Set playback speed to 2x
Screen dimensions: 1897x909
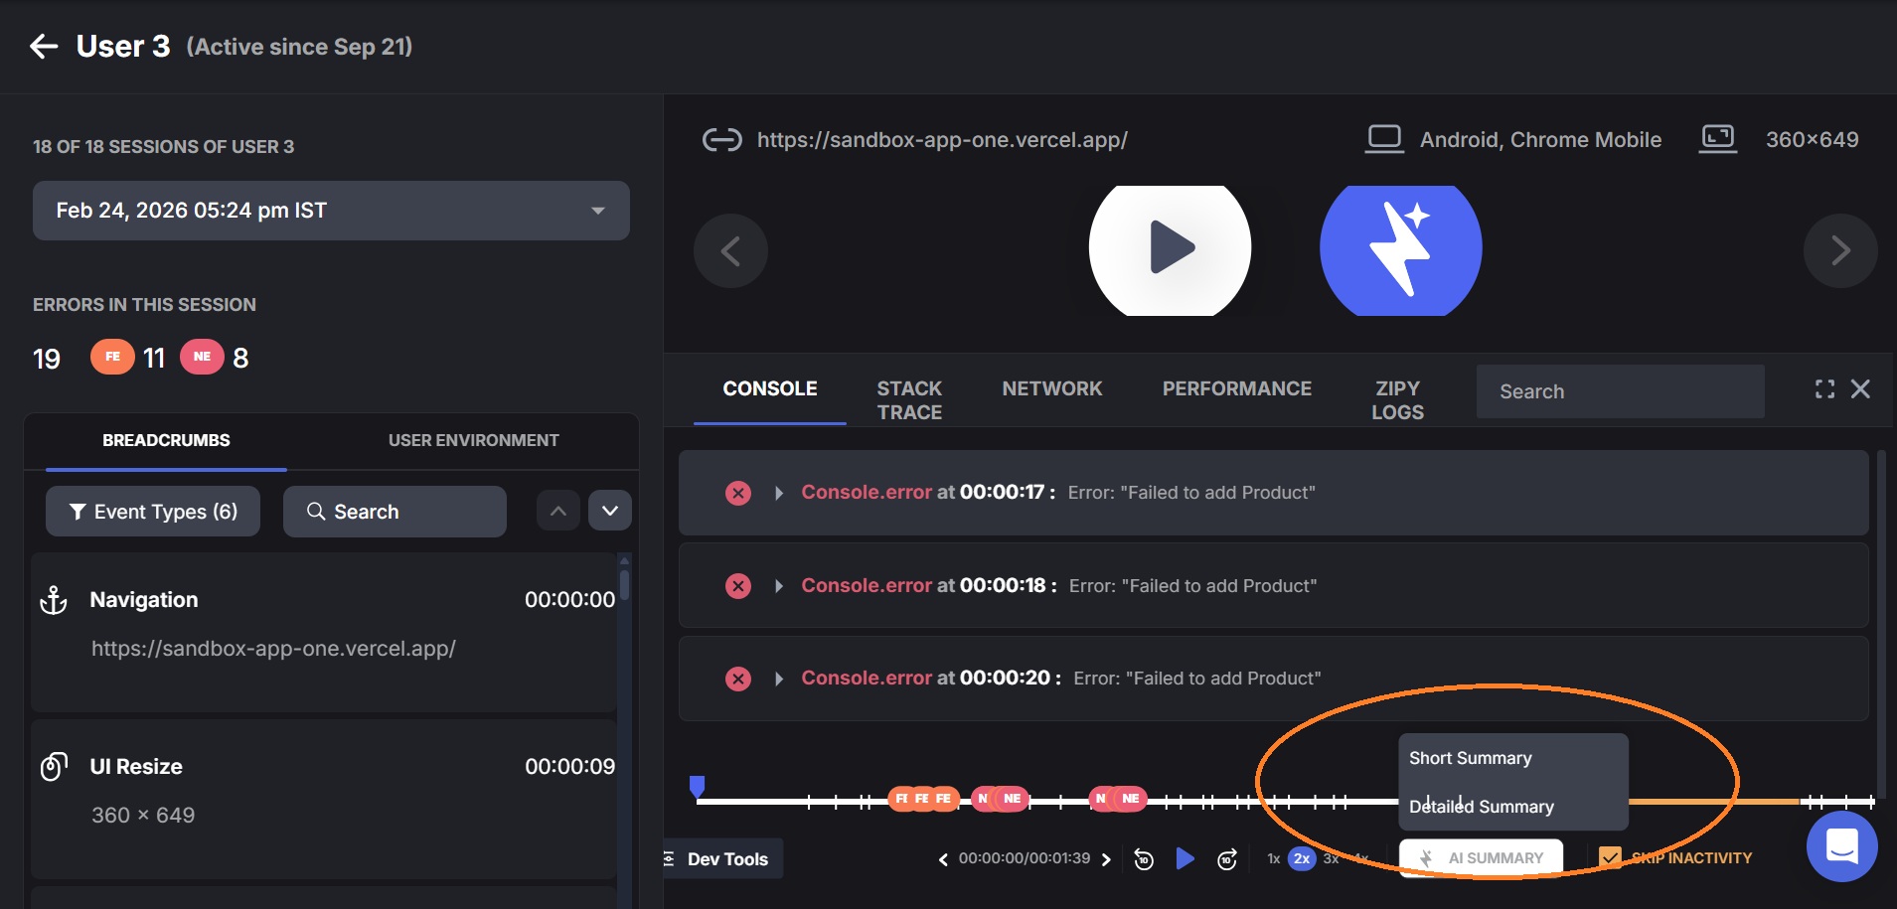pos(1301,858)
